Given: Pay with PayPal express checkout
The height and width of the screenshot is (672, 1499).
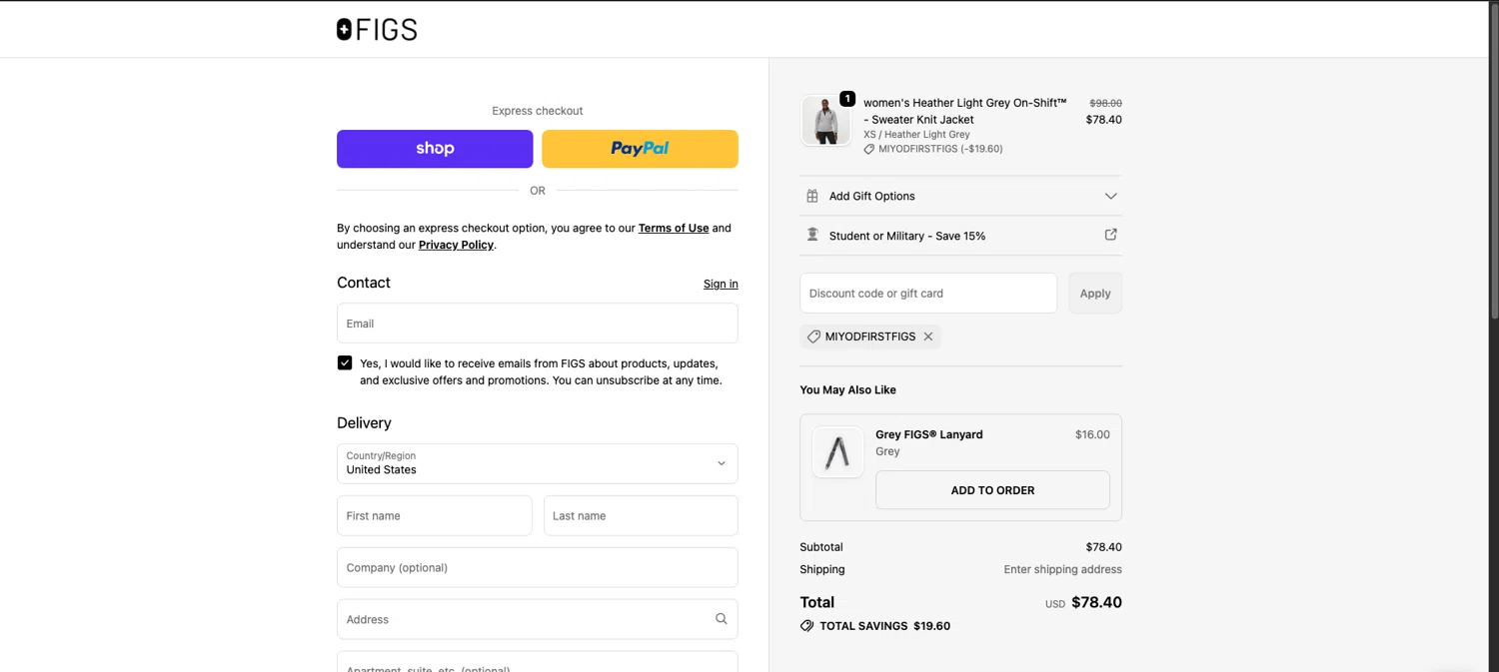Looking at the screenshot, I should coord(640,149).
